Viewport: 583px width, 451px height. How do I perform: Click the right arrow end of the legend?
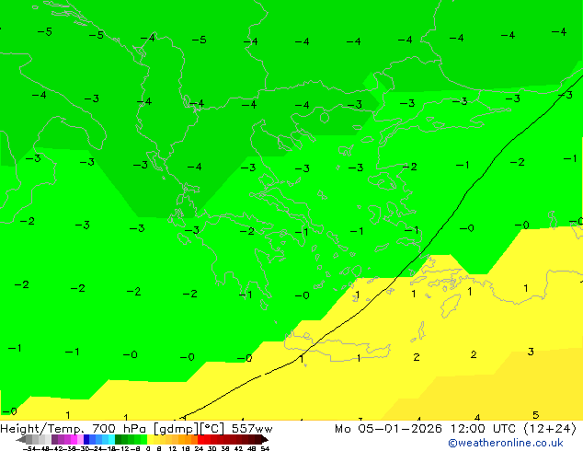(264, 439)
